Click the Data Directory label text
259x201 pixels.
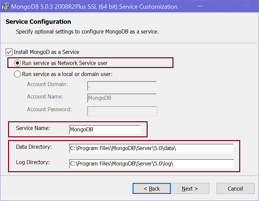pos(34,147)
